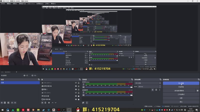Open virtual camera settings gear icon
The image size is (200, 112).
coord(197,91)
